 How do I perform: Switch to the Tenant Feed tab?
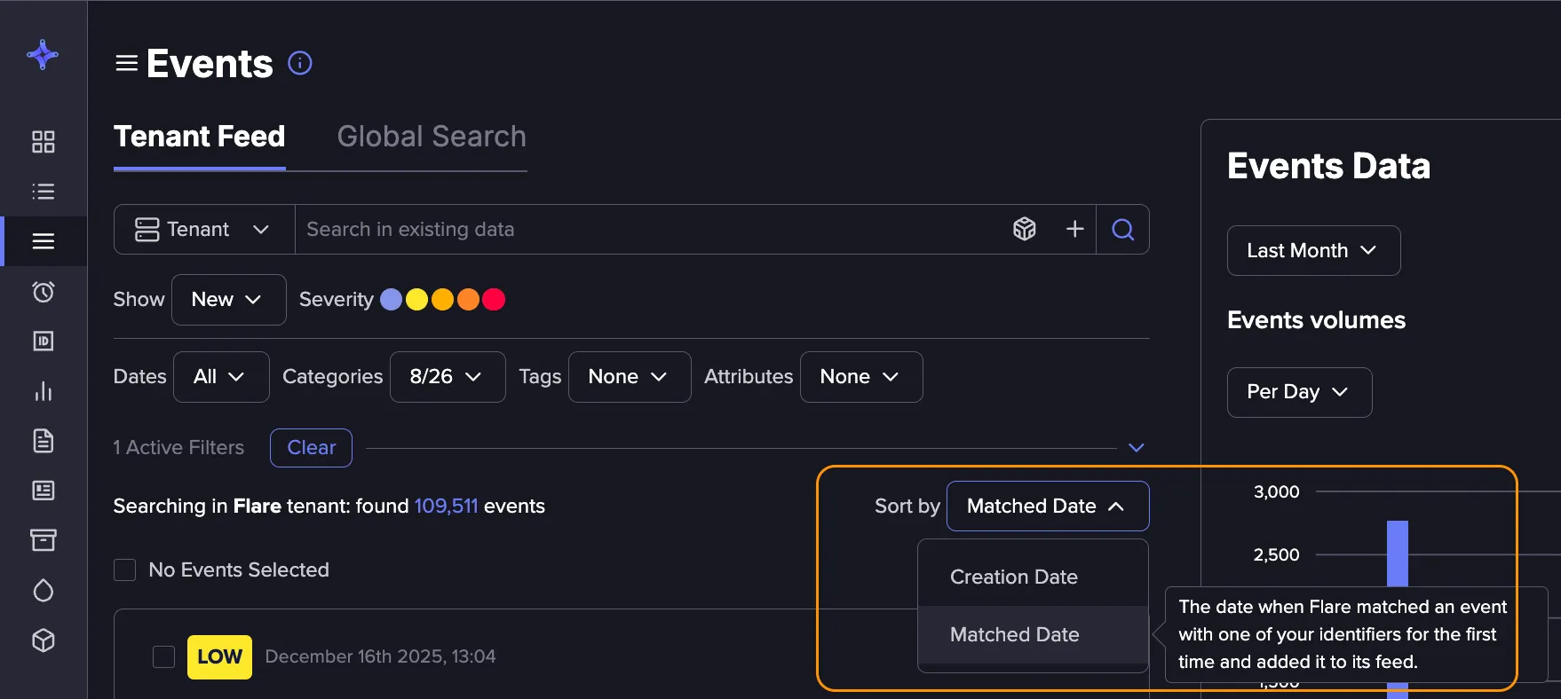tap(200, 137)
